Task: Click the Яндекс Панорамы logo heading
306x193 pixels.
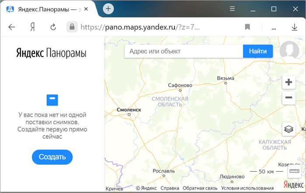Action: pos(51,53)
